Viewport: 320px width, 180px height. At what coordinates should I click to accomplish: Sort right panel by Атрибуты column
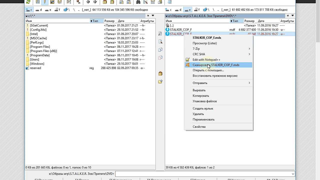pyautogui.click(x=287, y=21)
